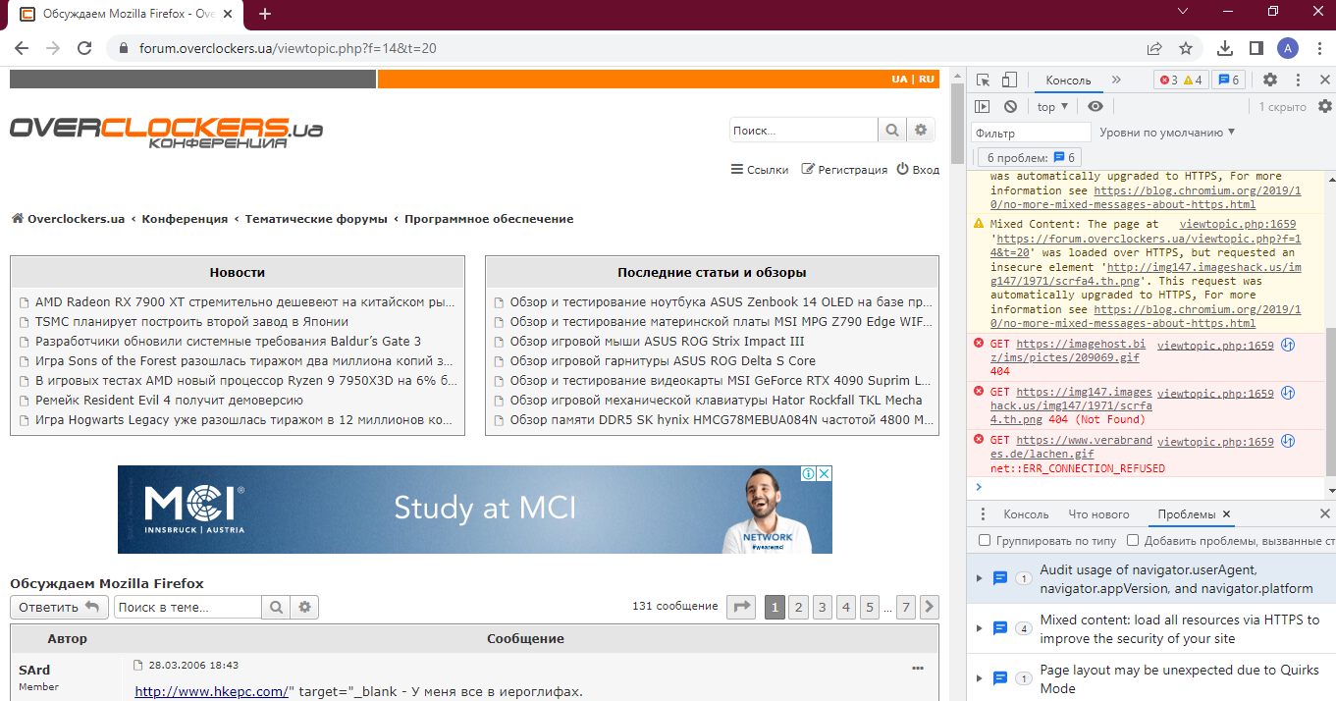
Task: Clear the console with the clear icon
Action: (1010, 106)
